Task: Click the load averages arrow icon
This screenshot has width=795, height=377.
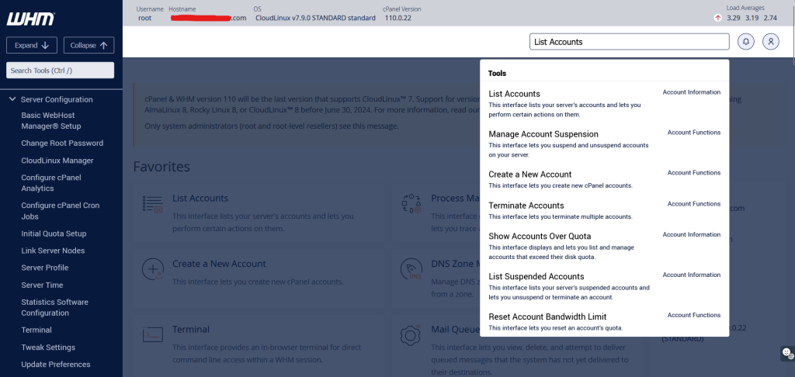Action: [x=717, y=18]
